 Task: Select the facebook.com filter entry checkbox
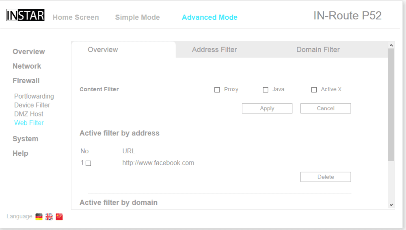88,163
